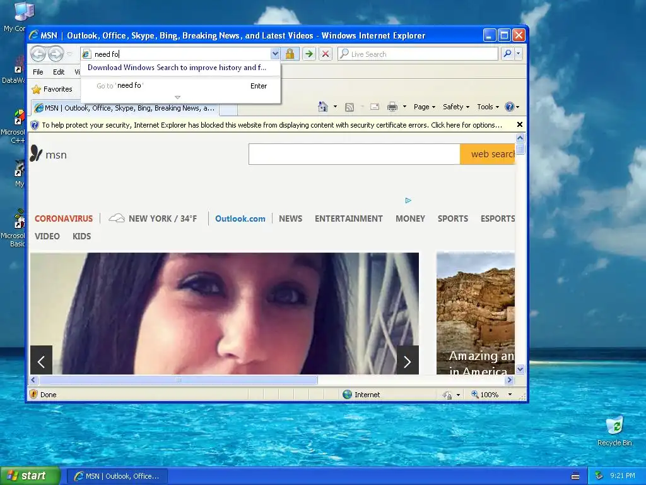Click the vertical scrollbar up arrow
The height and width of the screenshot is (485, 646).
[520, 138]
